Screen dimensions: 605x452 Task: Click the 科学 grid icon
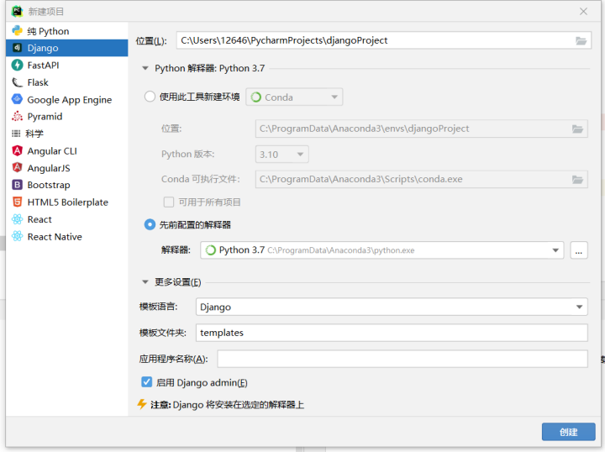(16, 134)
